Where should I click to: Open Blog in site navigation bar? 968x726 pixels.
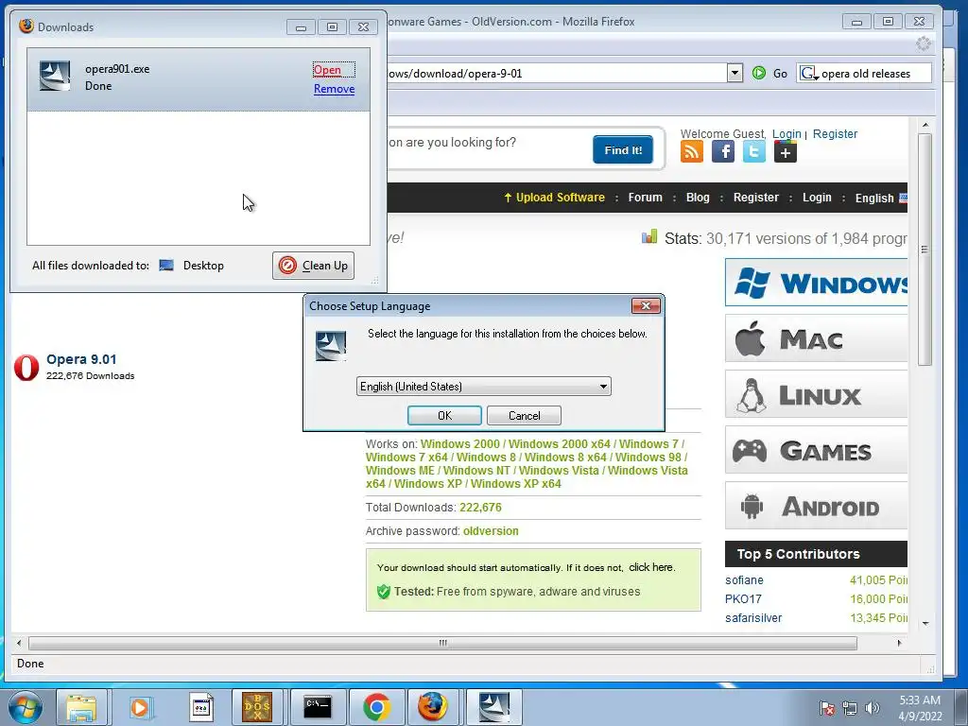pos(698,198)
